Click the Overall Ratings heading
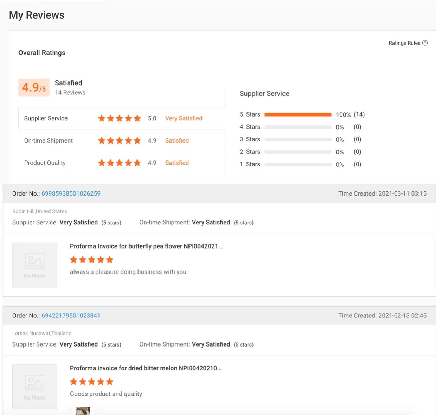Image resolution: width=436 pixels, height=415 pixels. tap(42, 53)
